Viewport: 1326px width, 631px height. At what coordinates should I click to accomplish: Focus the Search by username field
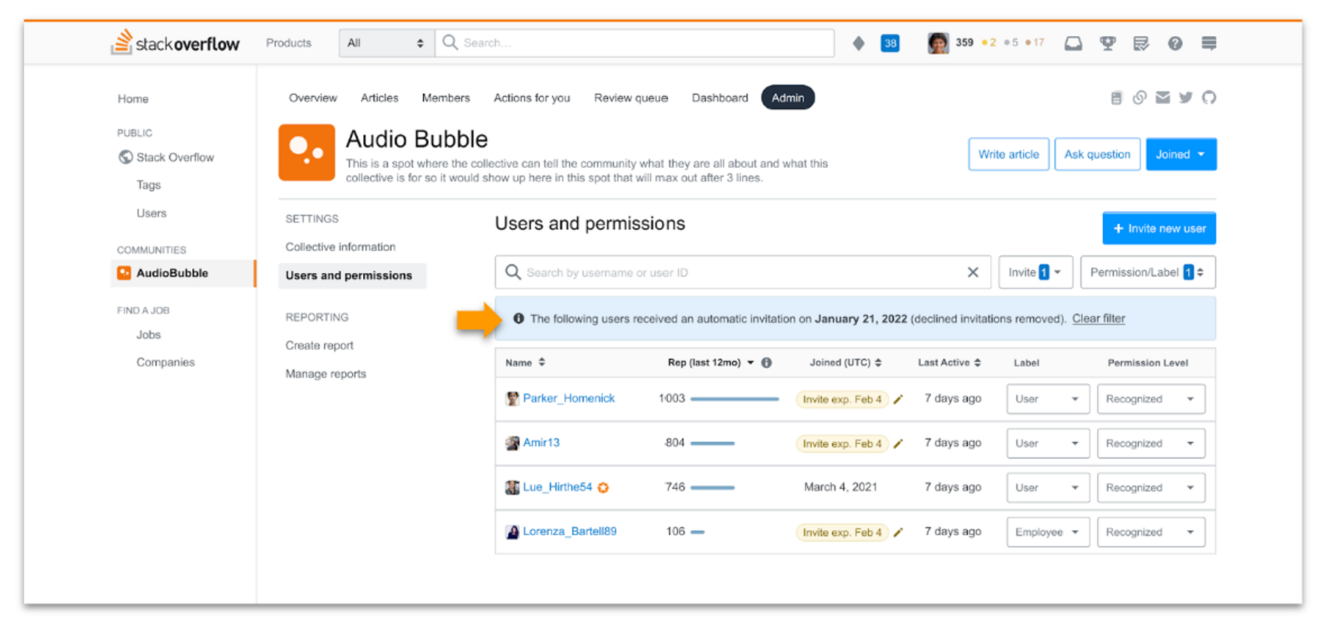pos(743,272)
